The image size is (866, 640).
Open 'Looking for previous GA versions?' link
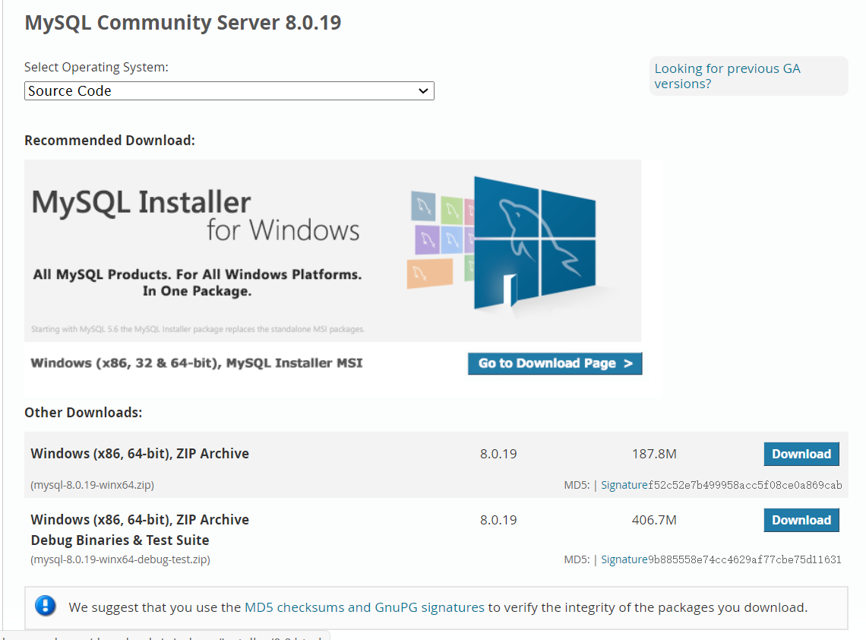click(x=727, y=76)
